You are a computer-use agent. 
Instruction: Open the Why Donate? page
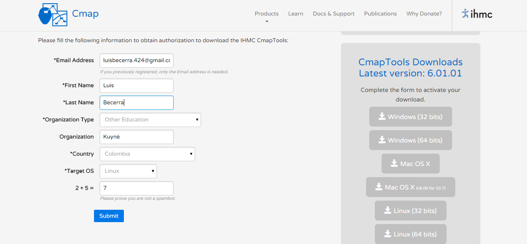pyautogui.click(x=424, y=14)
